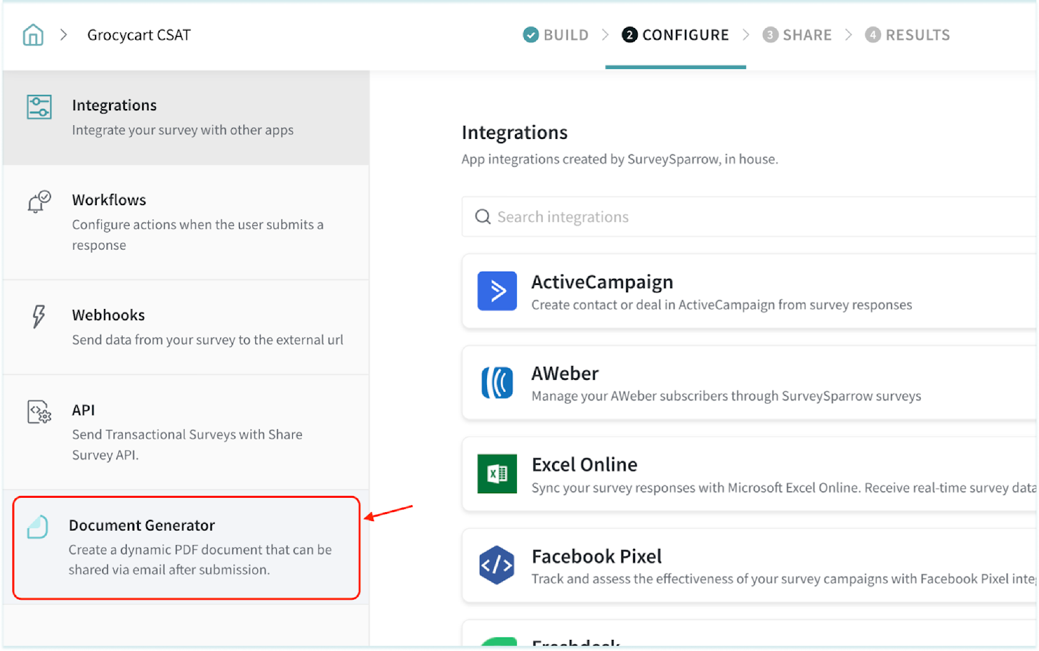The image size is (1039, 651).
Task: Open the Grocycart CSAT breadcrumb link
Action: tap(139, 35)
